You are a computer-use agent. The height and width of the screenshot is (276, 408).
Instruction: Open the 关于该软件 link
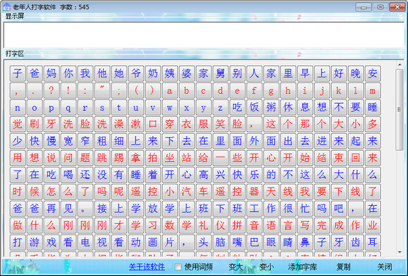click(x=146, y=267)
